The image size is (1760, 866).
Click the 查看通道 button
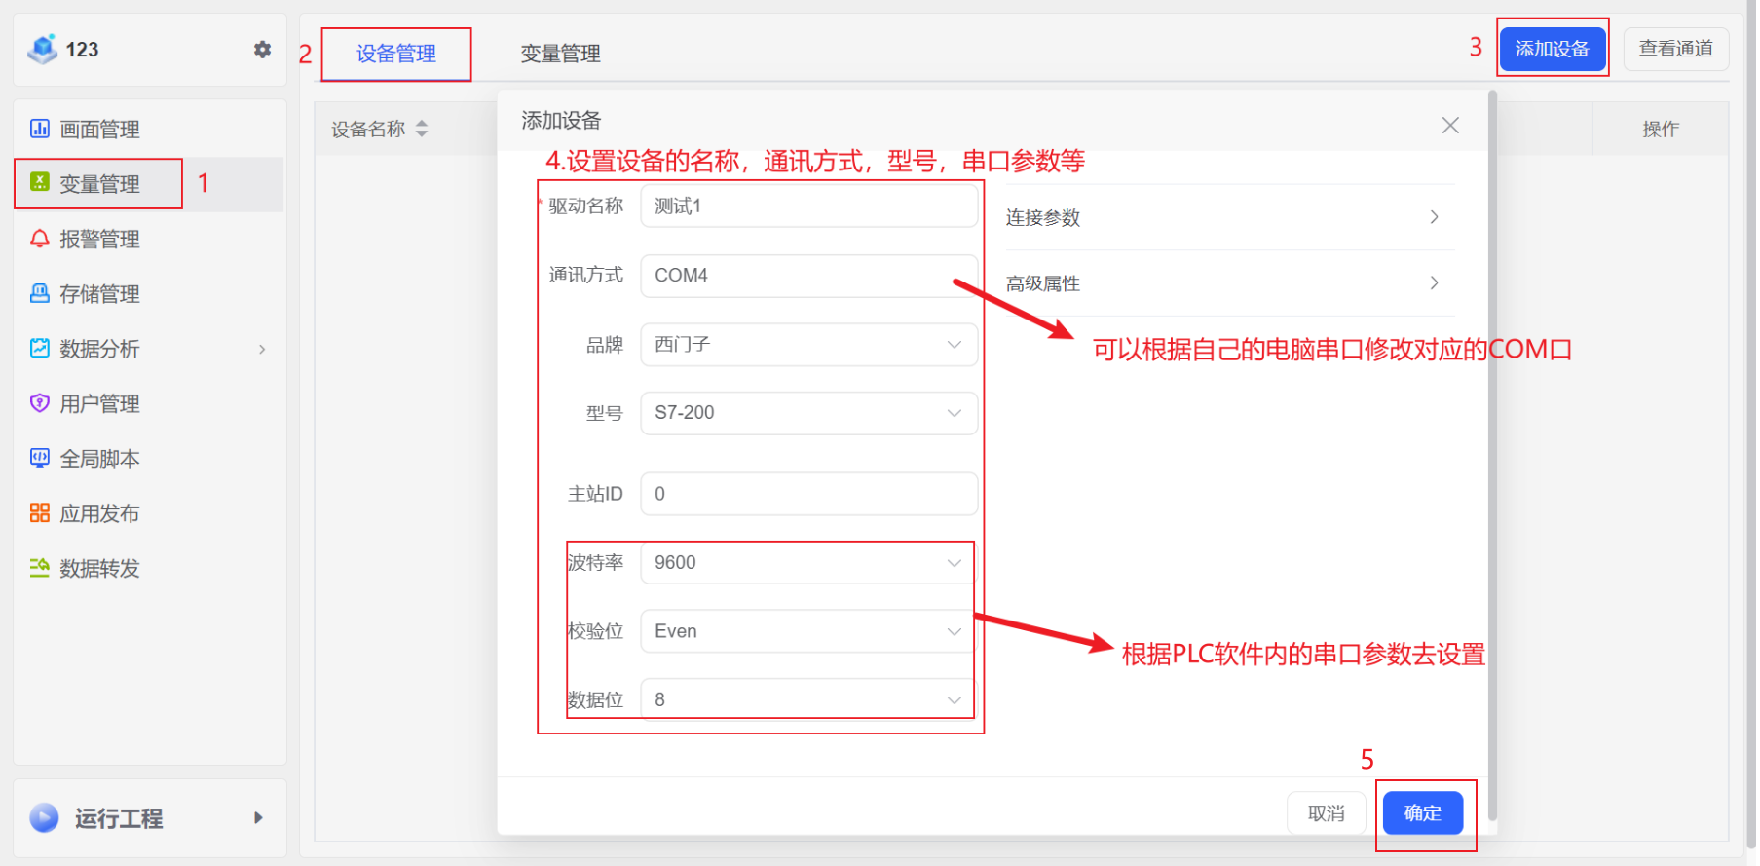pos(1675,49)
